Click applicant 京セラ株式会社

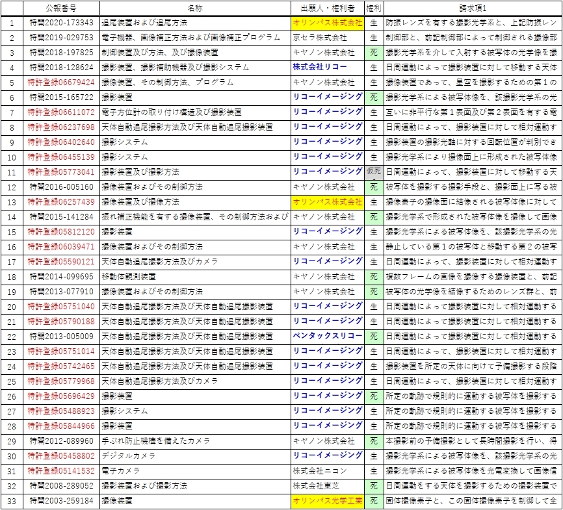coord(320,38)
